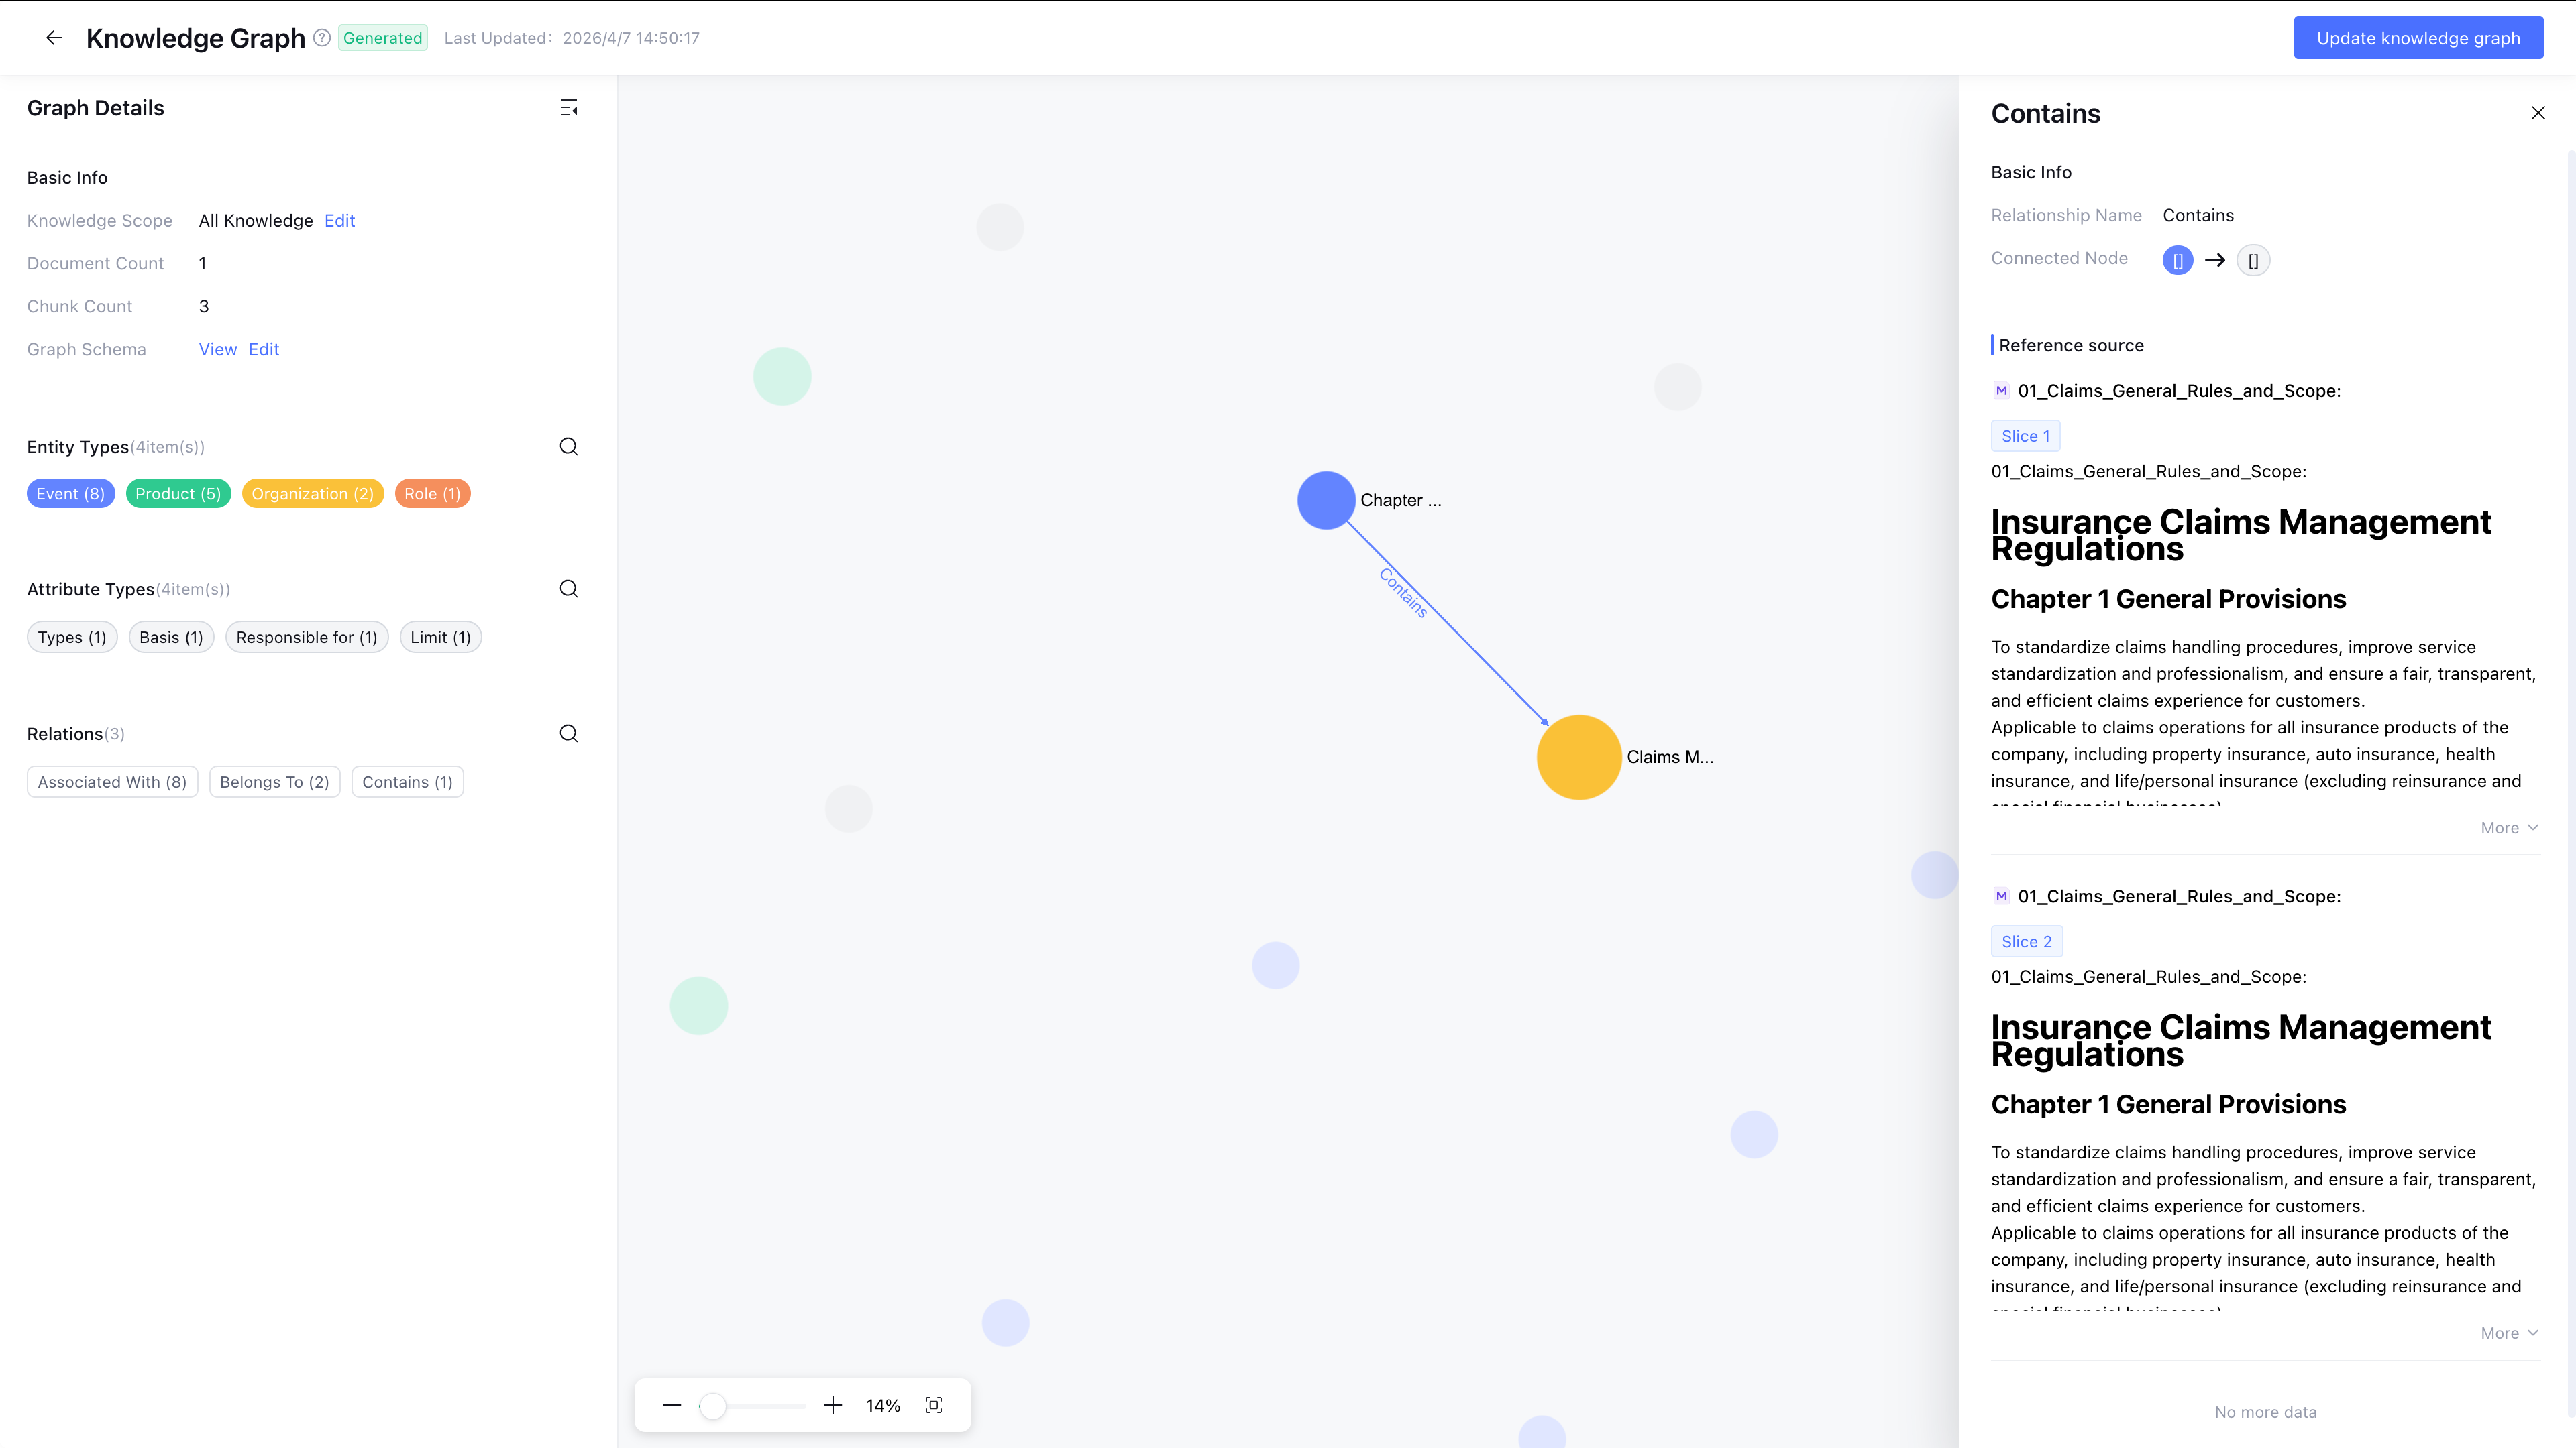This screenshot has width=2576, height=1448.
Task: Click the help icon beside Knowledge Graph
Action: [x=322, y=38]
